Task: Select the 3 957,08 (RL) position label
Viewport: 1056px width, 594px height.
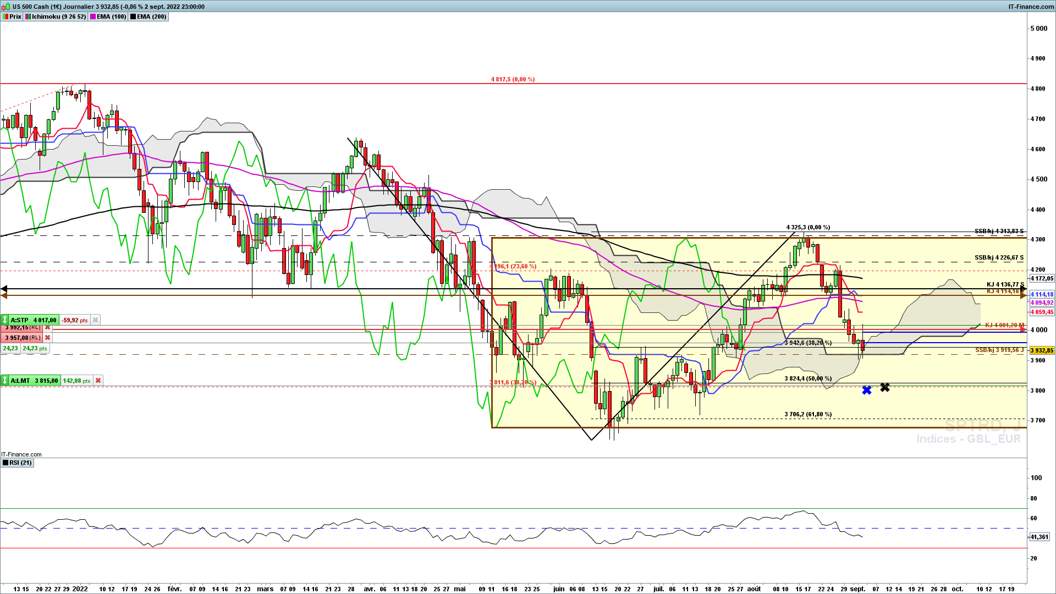Action: 23,338
